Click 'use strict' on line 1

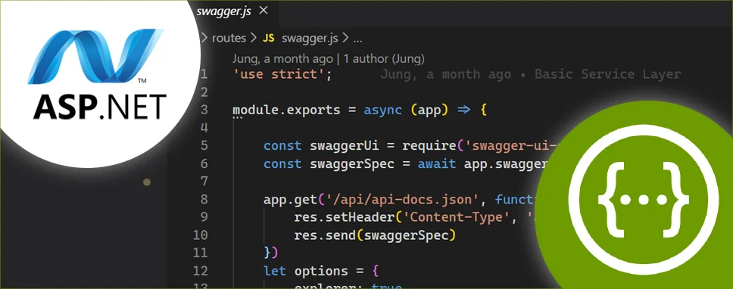tap(279, 75)
